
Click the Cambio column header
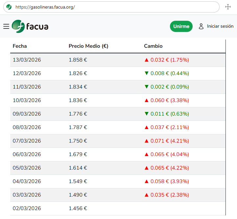(153, 46)
